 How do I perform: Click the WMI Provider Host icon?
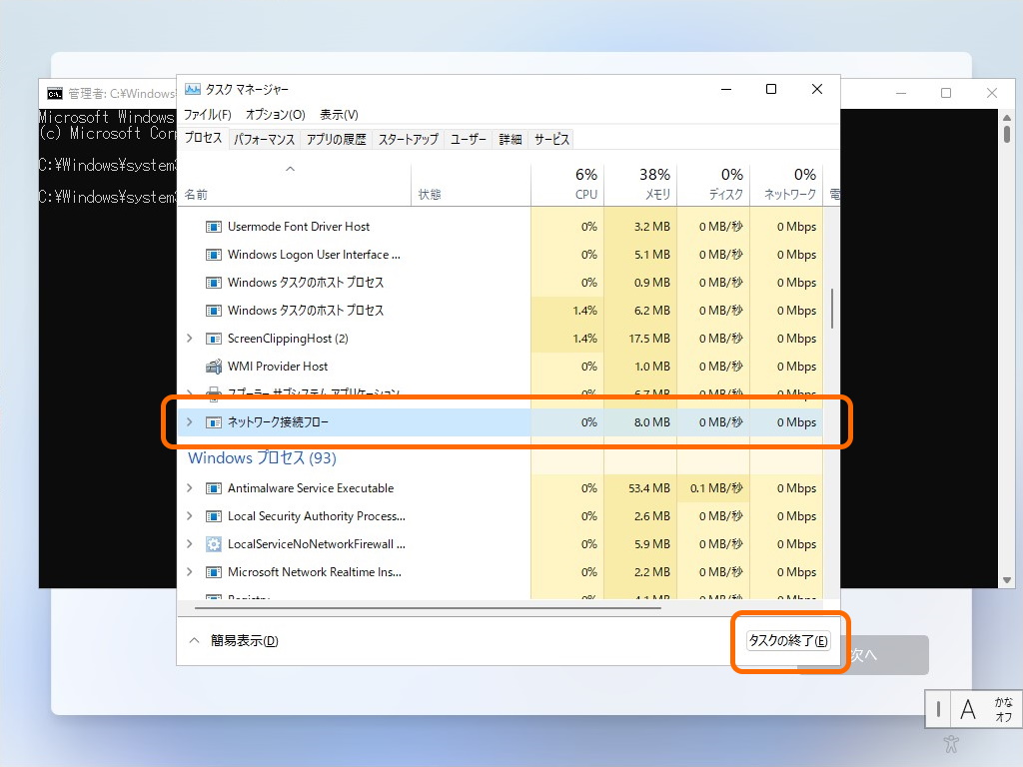point(214,367)
